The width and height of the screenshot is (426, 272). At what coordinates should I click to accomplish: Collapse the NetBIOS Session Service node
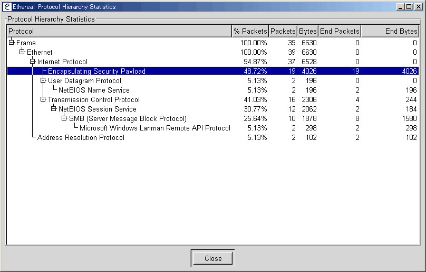tap(54, 109)
